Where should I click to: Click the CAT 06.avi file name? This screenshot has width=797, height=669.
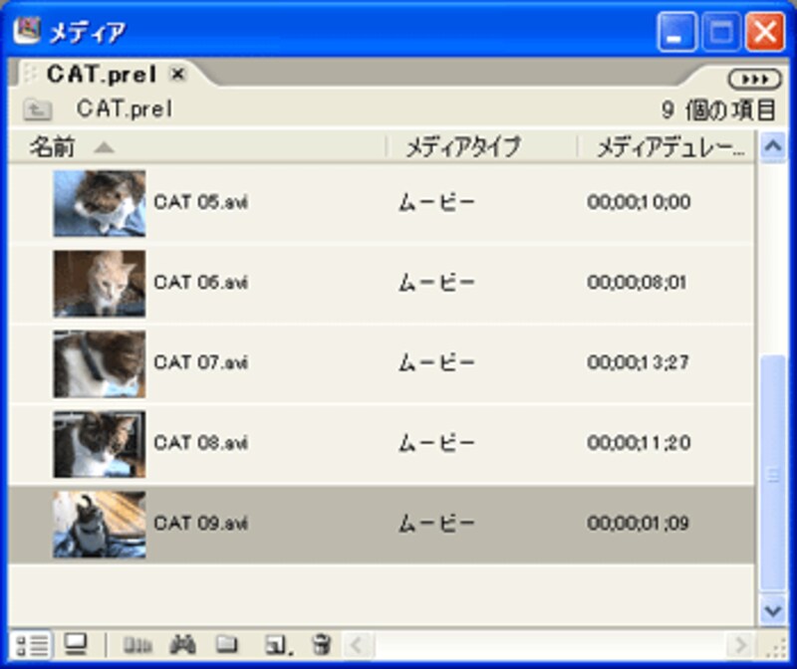(x=201, y=283)
